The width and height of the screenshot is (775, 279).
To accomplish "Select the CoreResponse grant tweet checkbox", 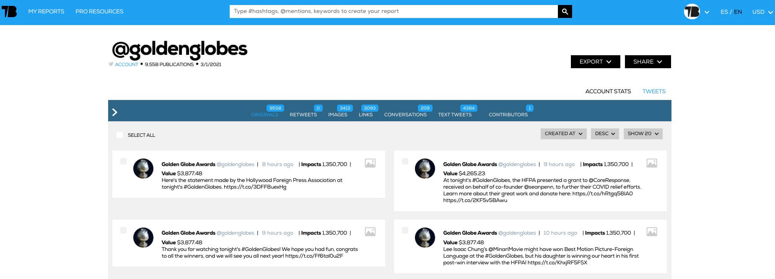I will [x=405, y=161].
